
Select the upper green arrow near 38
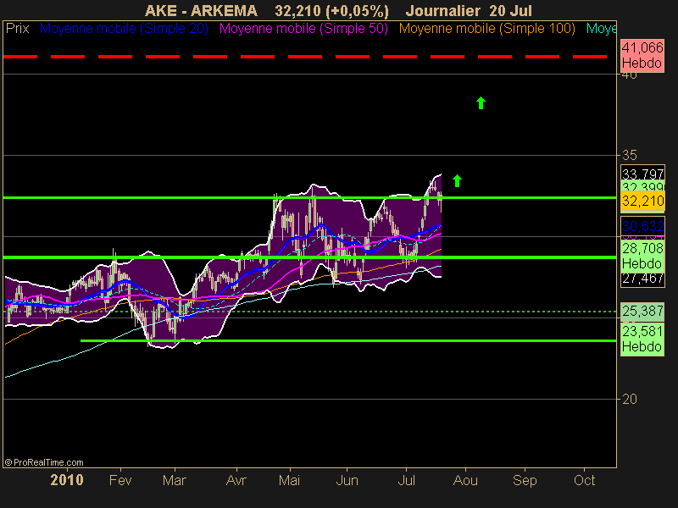(x=481, y=102)
